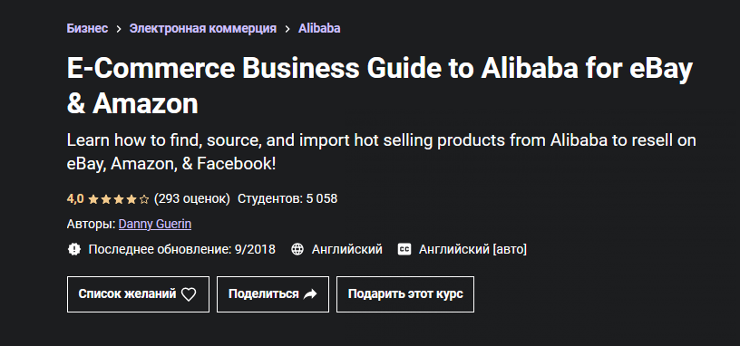This screenshot has width=740, height=346.
Task: Click the Последнее обновление: 9/2018 text
Action: 181,249
